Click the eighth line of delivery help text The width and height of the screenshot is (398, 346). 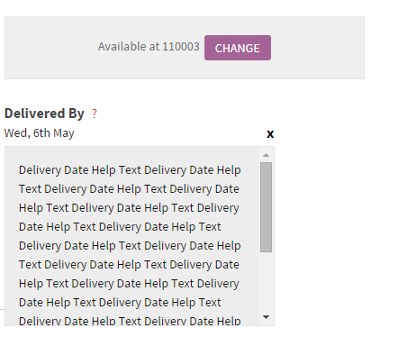coord(120,303)
